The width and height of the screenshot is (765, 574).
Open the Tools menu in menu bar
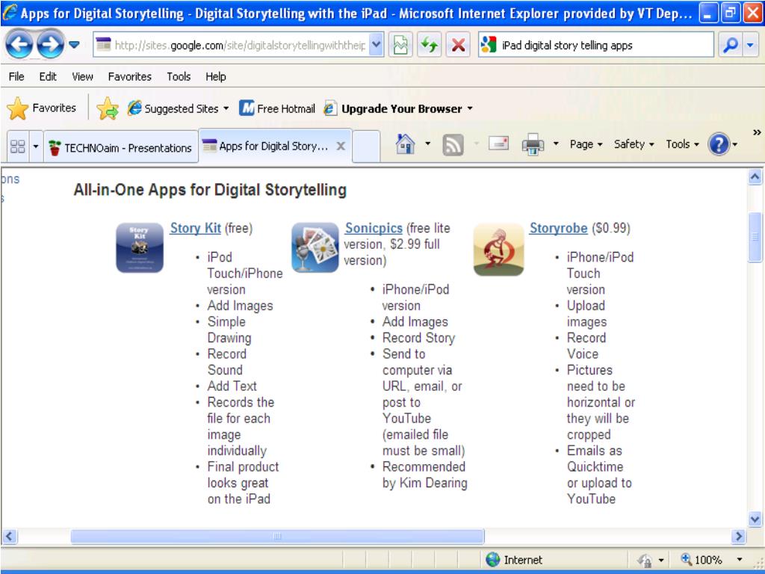179,77
